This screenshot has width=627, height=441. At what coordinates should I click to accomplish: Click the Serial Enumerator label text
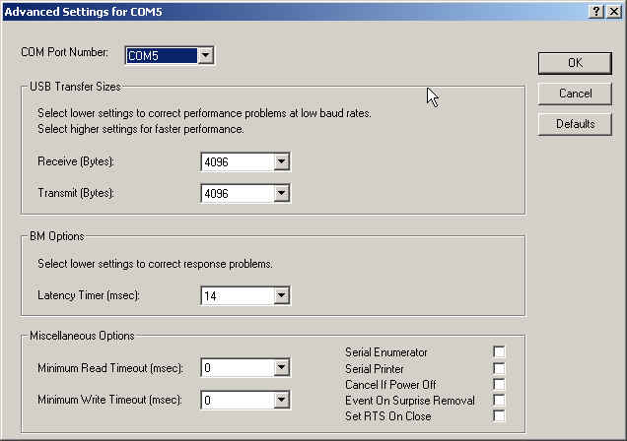pyautogui.click(x=386, y=352)
